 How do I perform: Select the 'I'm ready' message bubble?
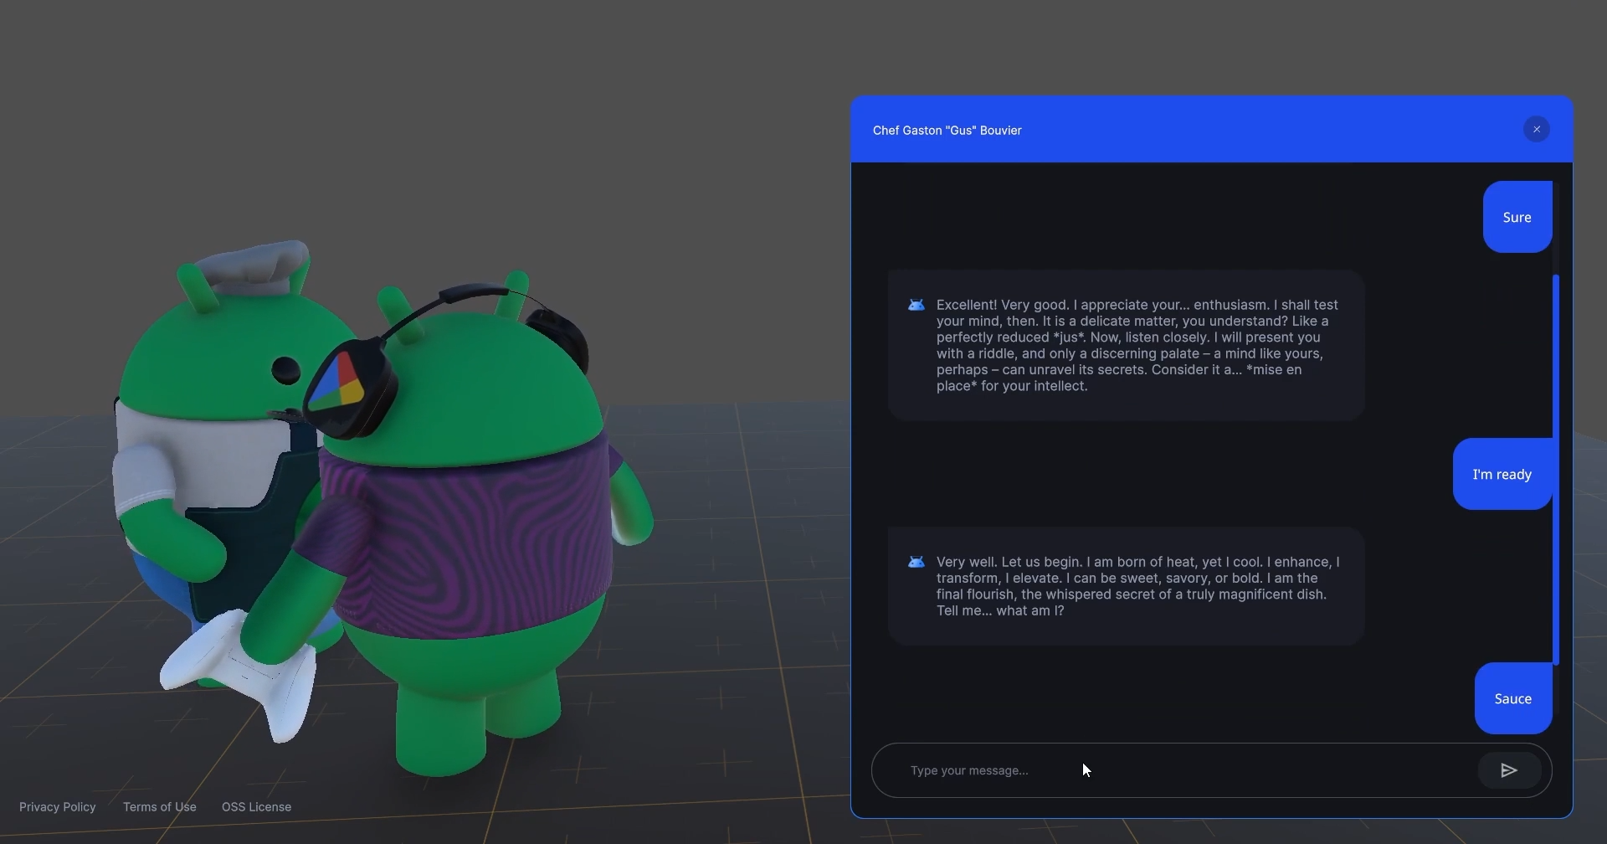1502,475
